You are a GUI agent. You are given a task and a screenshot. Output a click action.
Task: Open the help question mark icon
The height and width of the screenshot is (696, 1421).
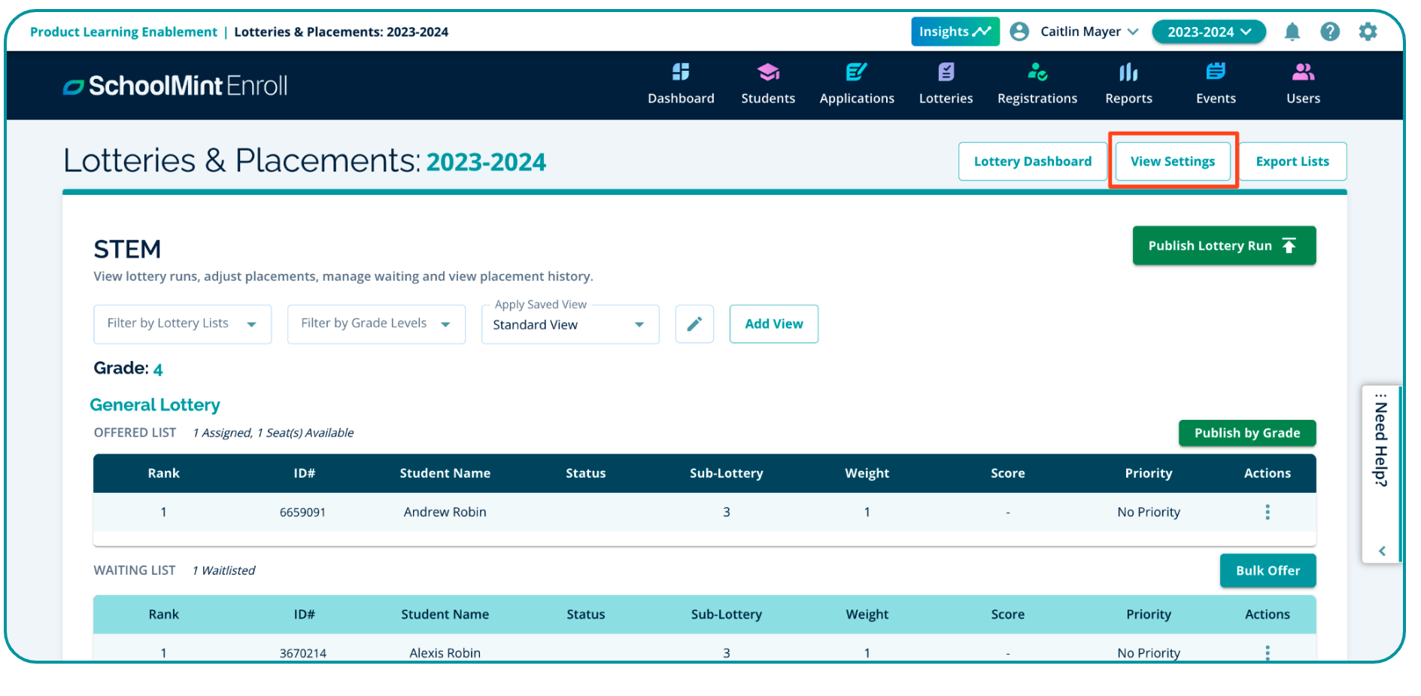click(1329, 32)
